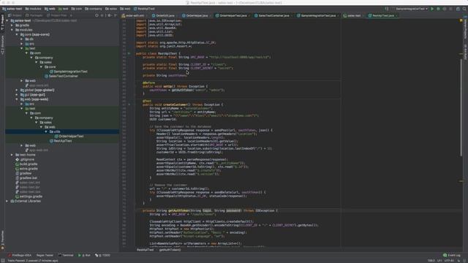The image size is (468, 263).
Task: Toggle the Structure tool window stripe button
Action: pyautogui.click(x=2, y=45)
